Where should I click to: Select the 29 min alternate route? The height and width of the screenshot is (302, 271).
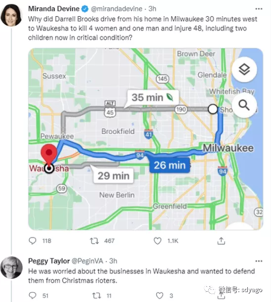114,176
